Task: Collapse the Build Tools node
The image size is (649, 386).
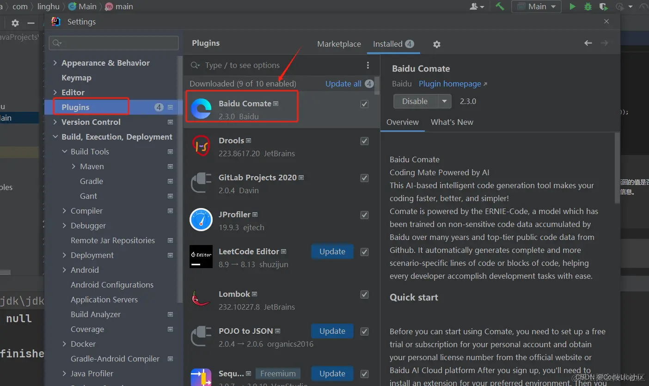Action: (x=65, y=152)
